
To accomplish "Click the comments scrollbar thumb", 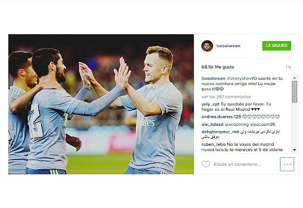I will tap(294, 92).
